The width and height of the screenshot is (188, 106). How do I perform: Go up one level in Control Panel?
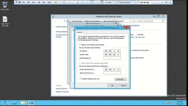tap(65, 21)
